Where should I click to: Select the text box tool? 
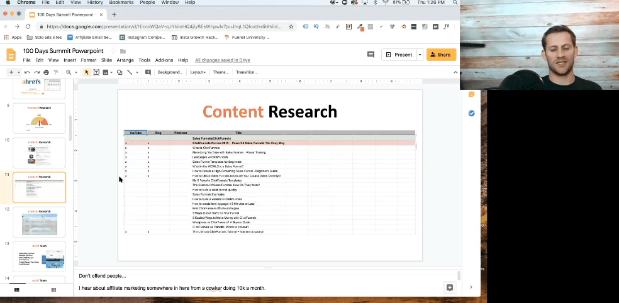point(96,72)
